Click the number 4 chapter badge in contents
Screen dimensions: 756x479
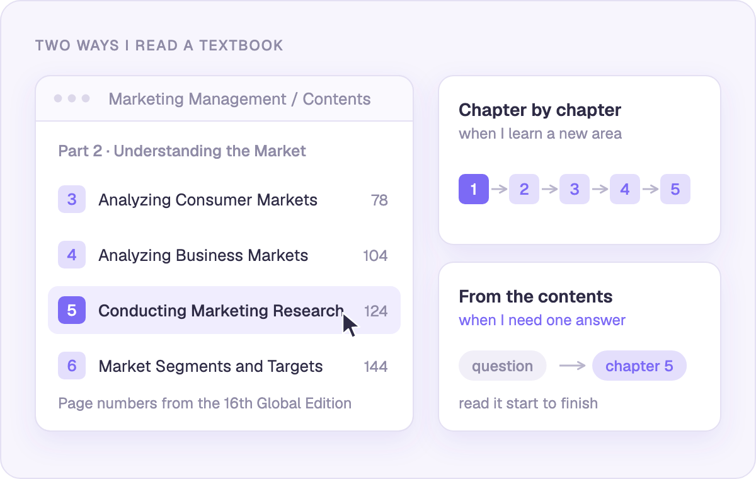[x=72, y=256]
